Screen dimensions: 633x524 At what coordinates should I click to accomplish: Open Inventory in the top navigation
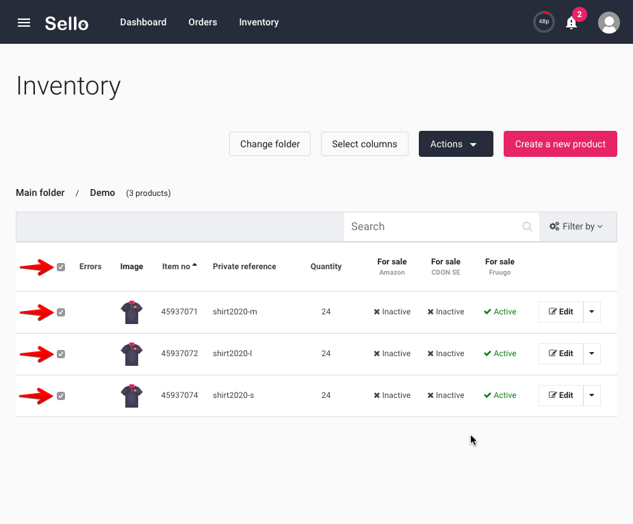tap(259, 22)
